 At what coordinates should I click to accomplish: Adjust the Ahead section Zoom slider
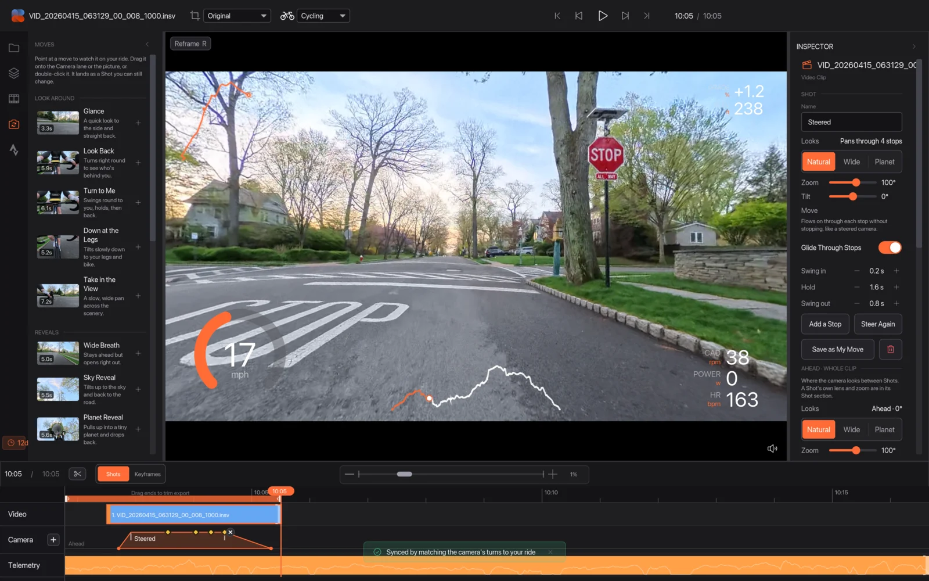click(x=856, y=450)
